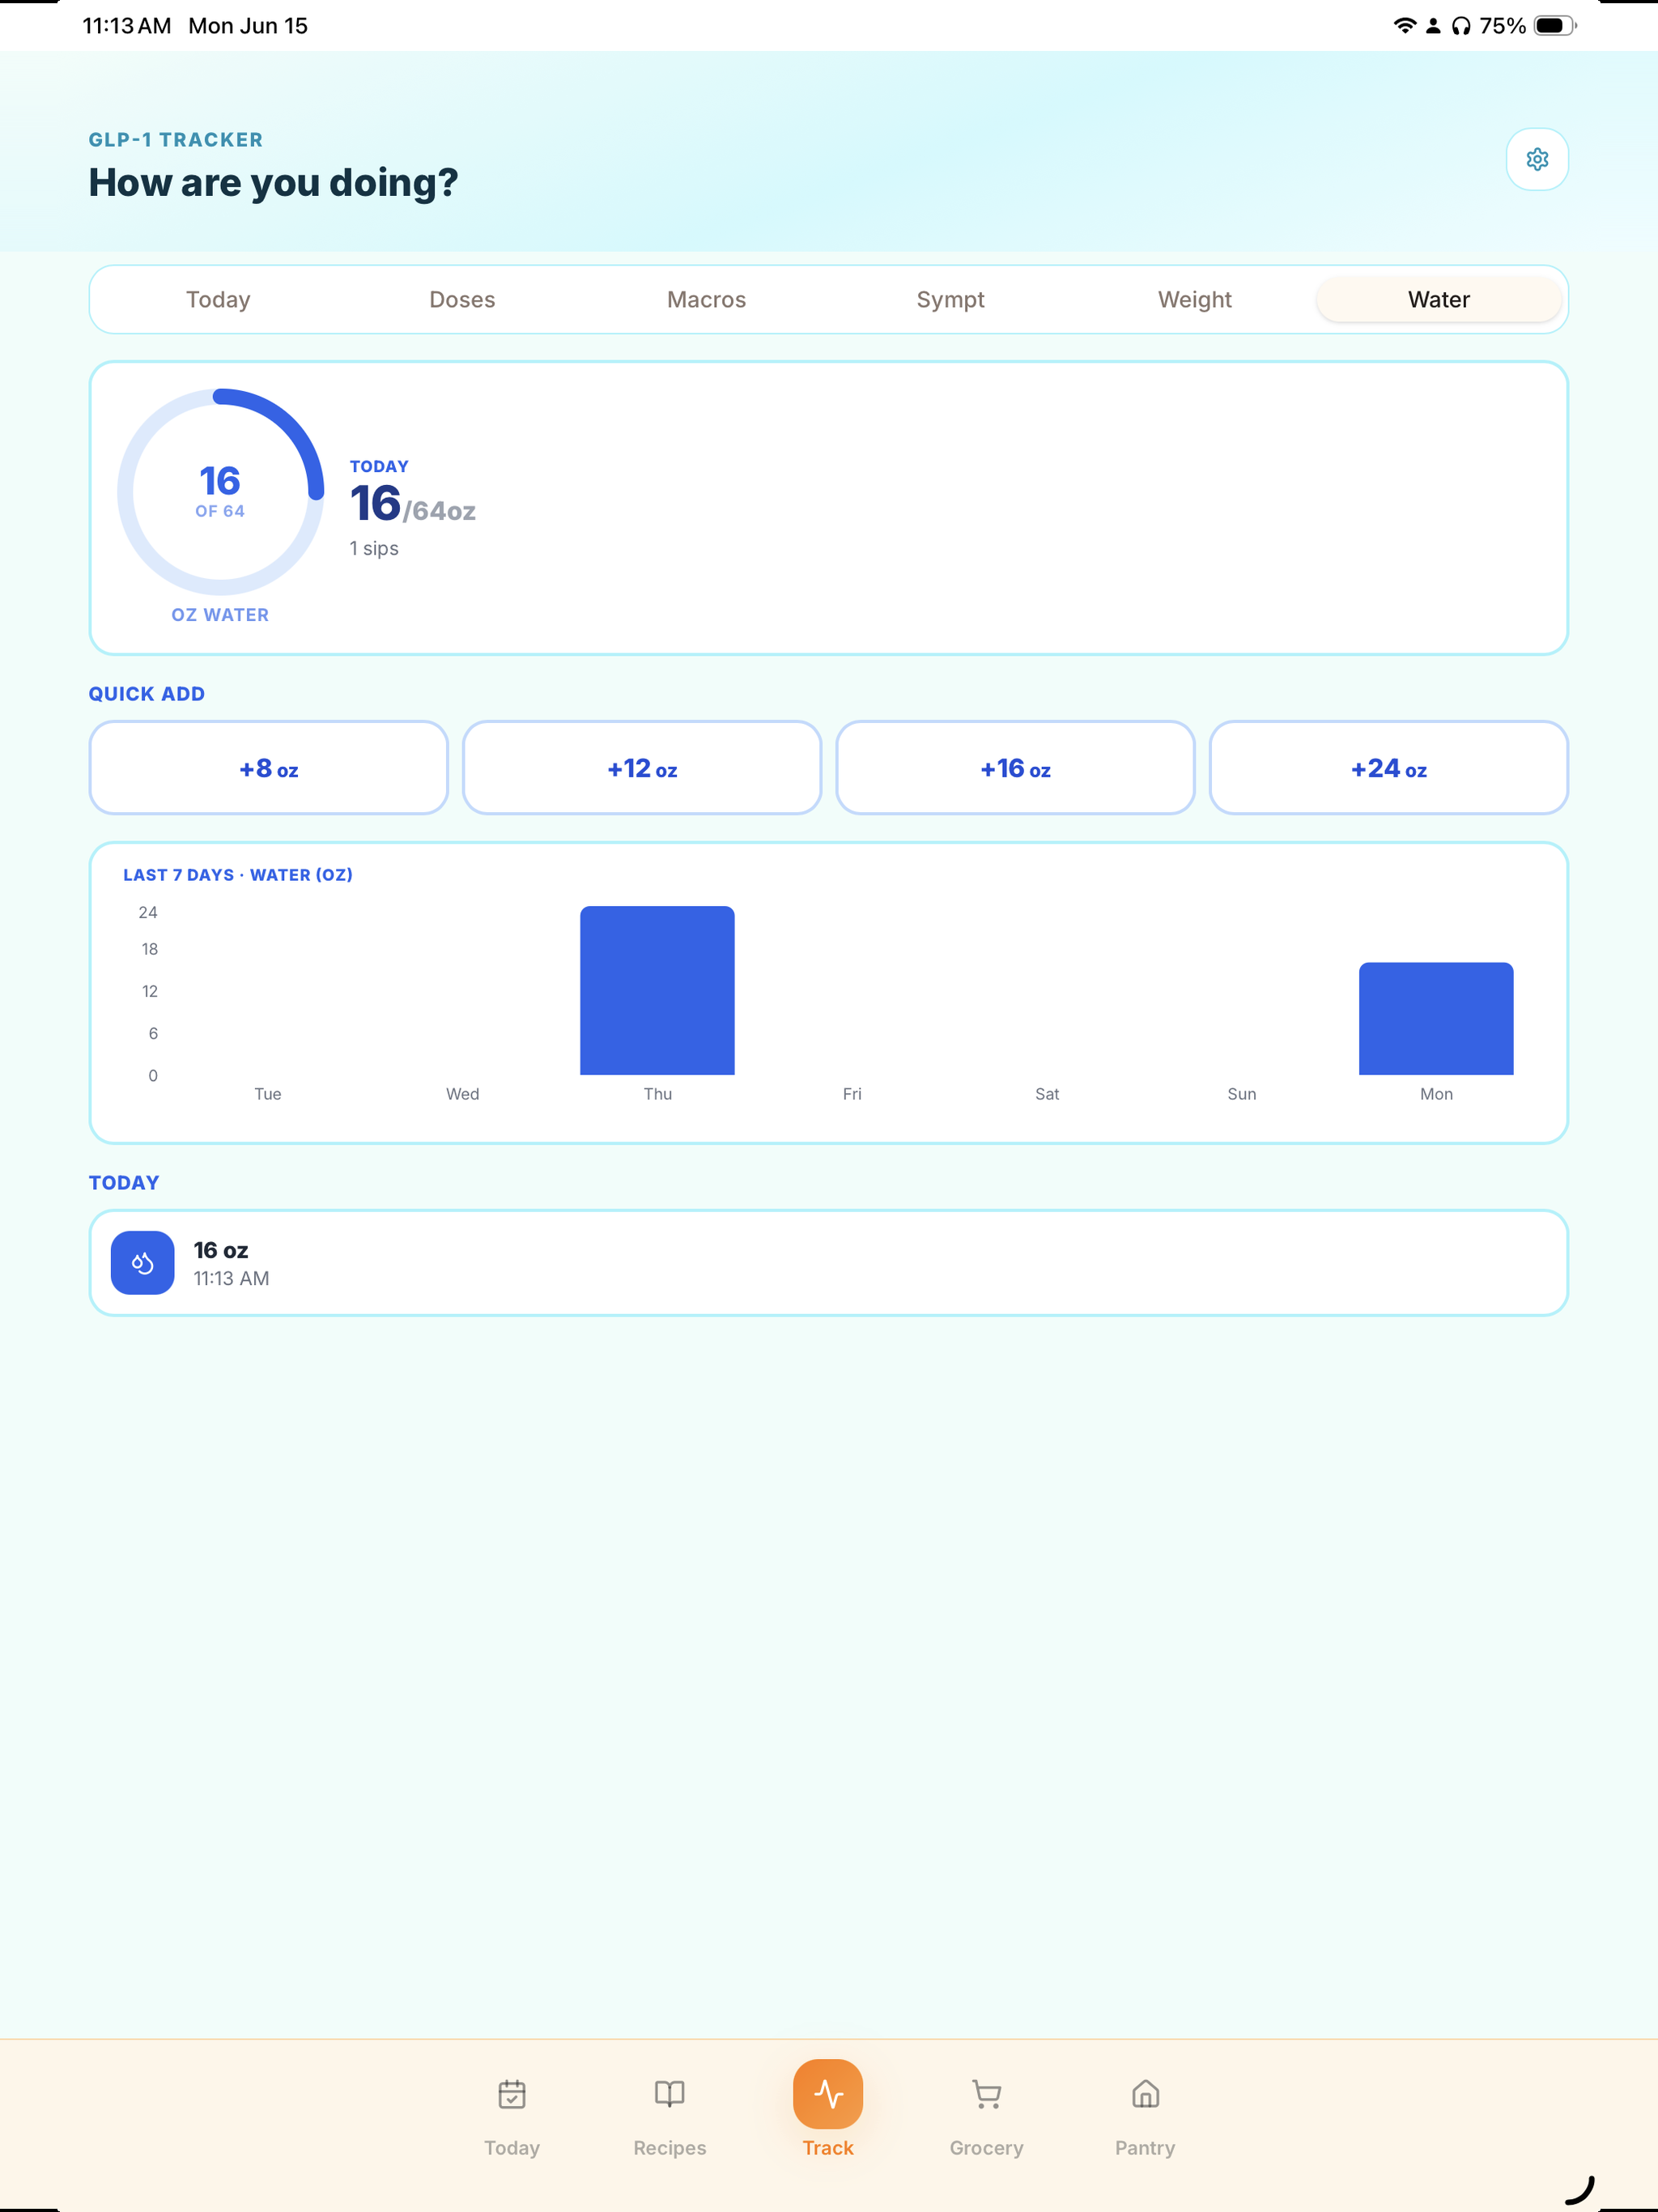Select the Water tab
Image resolution: width=1658 pixels, height=2212 pixels.
point(1438,299)
